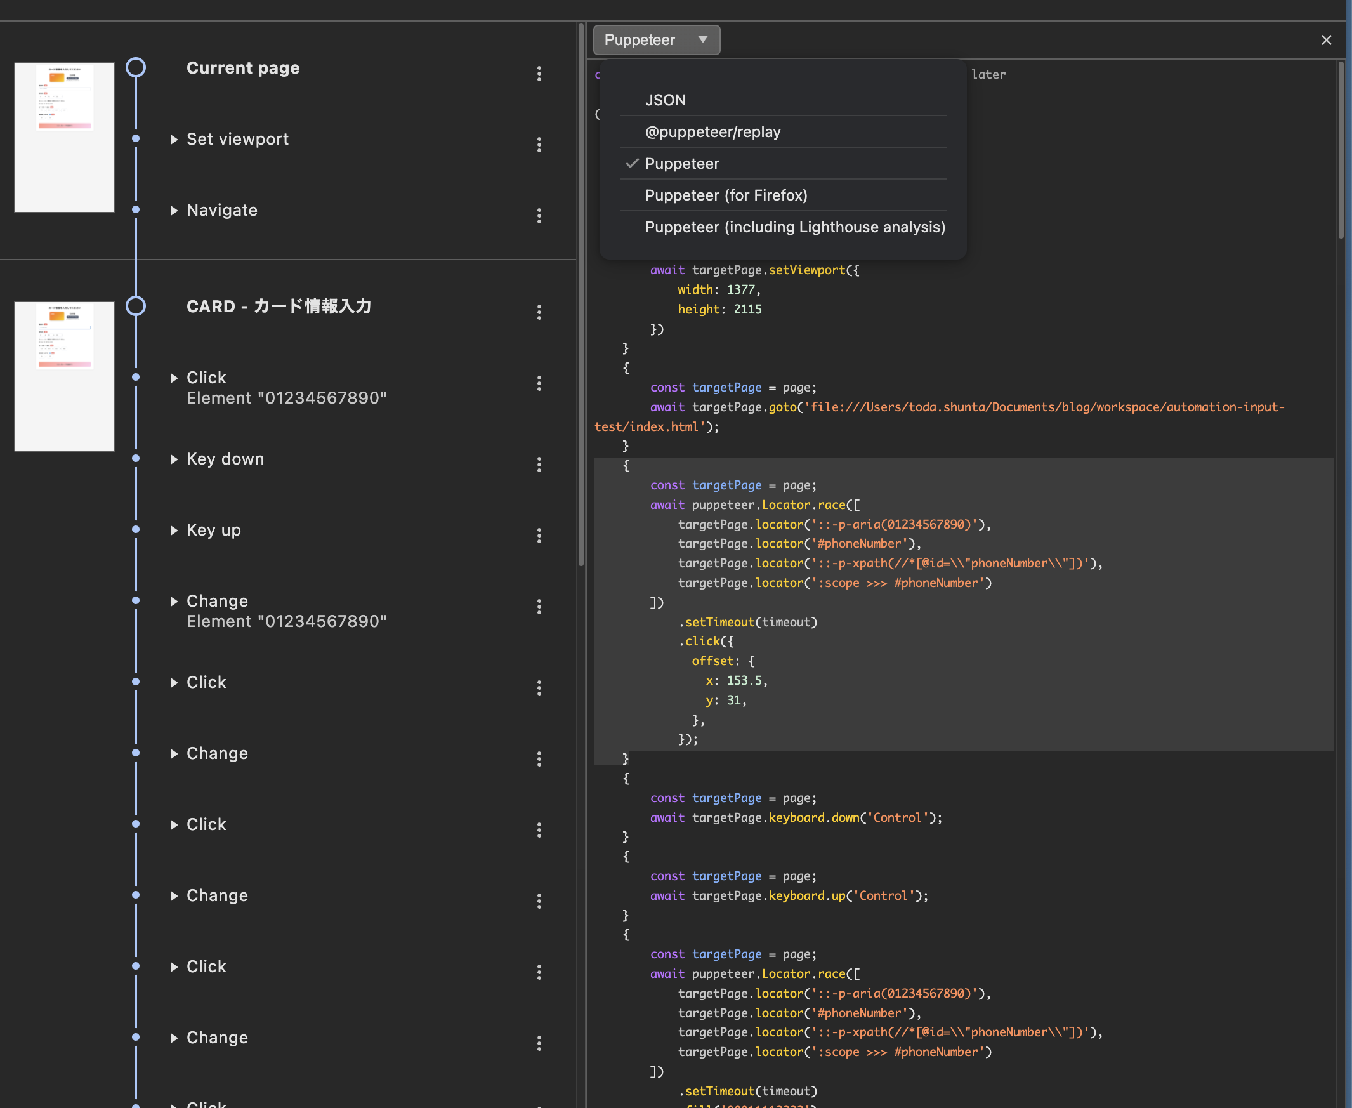Select @puppeteer/replay format
This screenshot has width=1352, height=1108.
coord(783,132)
